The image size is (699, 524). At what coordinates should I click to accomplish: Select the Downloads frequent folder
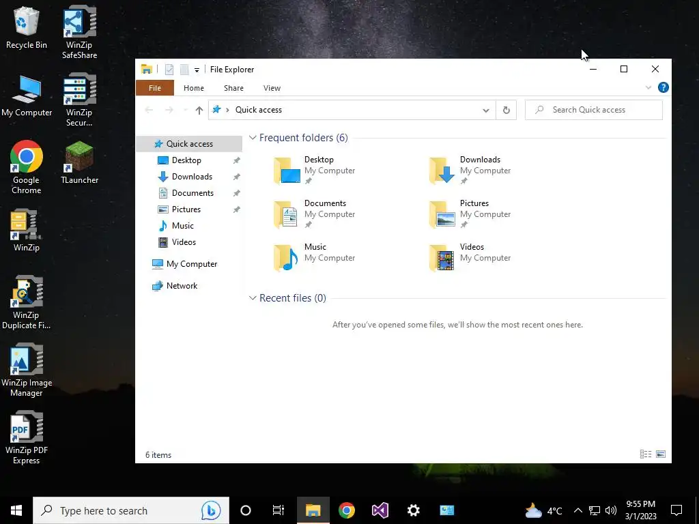click(470, 170)
